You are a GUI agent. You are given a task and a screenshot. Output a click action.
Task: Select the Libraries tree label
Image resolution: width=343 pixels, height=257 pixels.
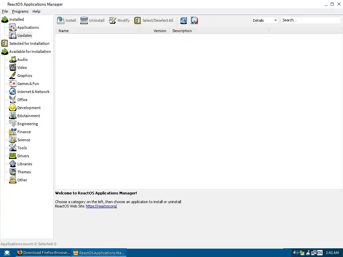click(25, 164)
